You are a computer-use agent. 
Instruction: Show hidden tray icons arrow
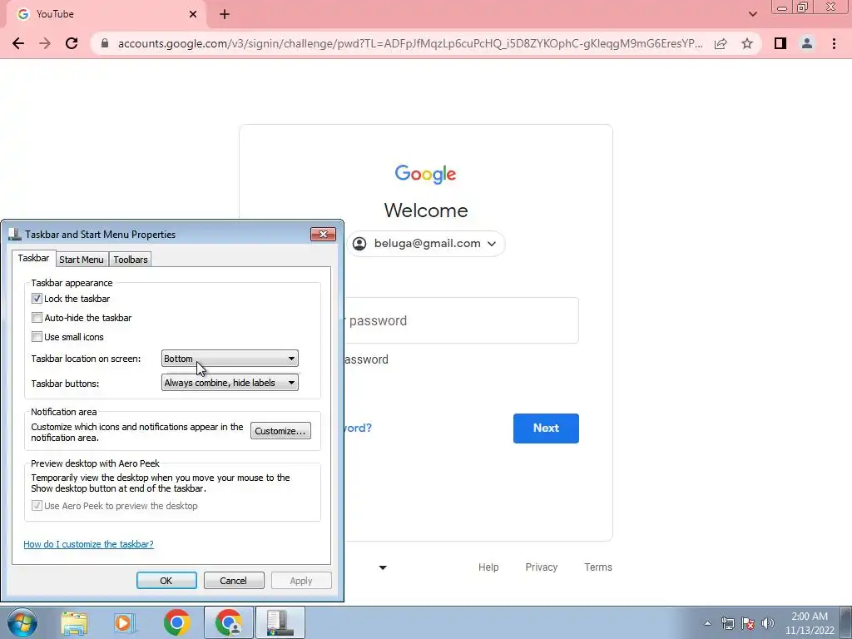[x=707, y=623]
